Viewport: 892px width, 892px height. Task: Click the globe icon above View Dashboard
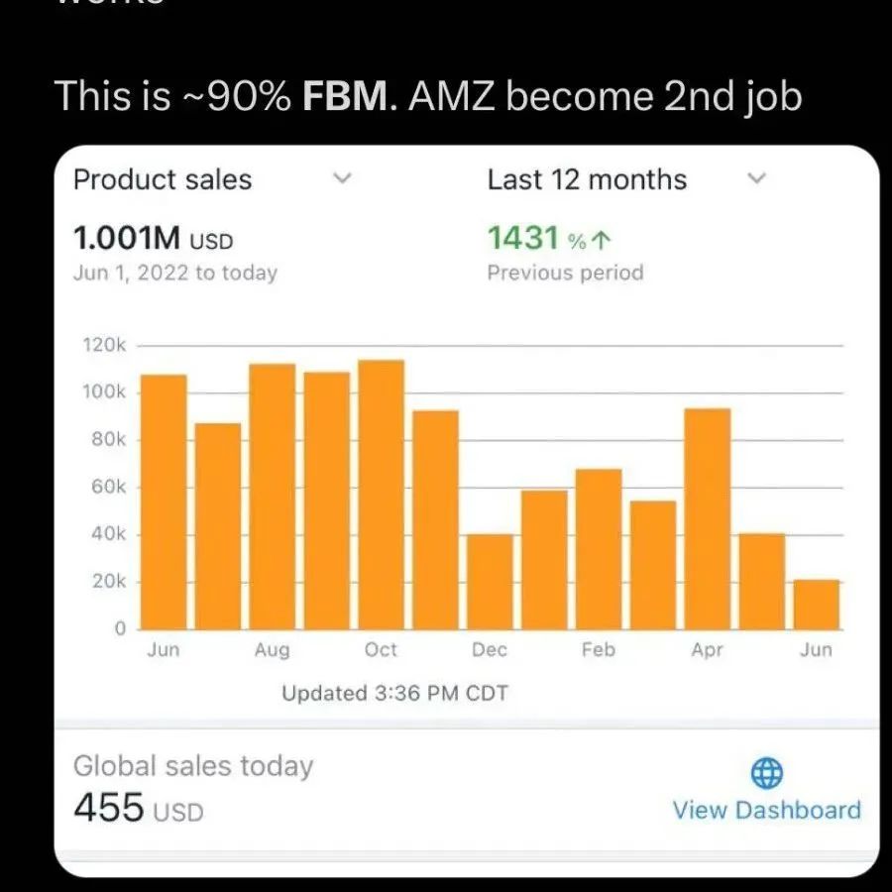click(x=766, y=773)
